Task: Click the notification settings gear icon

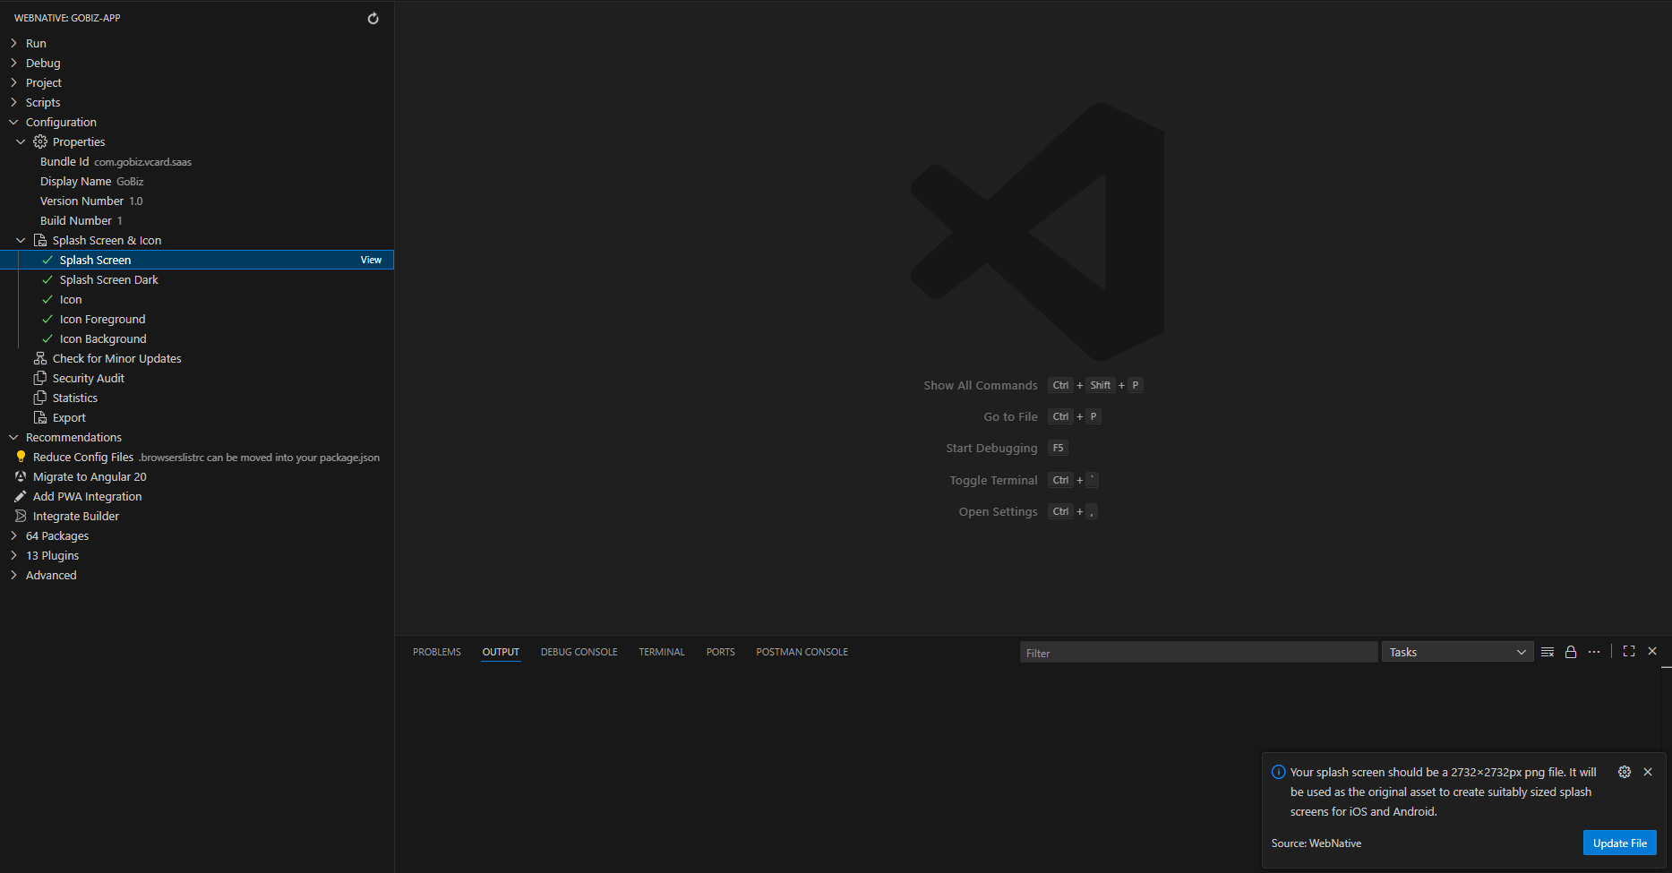Action: click(x=1624, y=772)
